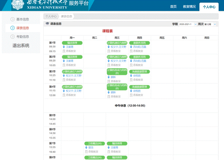Click 查看教室 link in Thursday 第3节

(138, 80)
